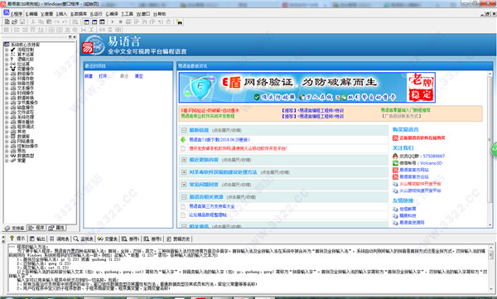Click the 论坛精品教程整理帖 link
497x299 pixels.
208,215
